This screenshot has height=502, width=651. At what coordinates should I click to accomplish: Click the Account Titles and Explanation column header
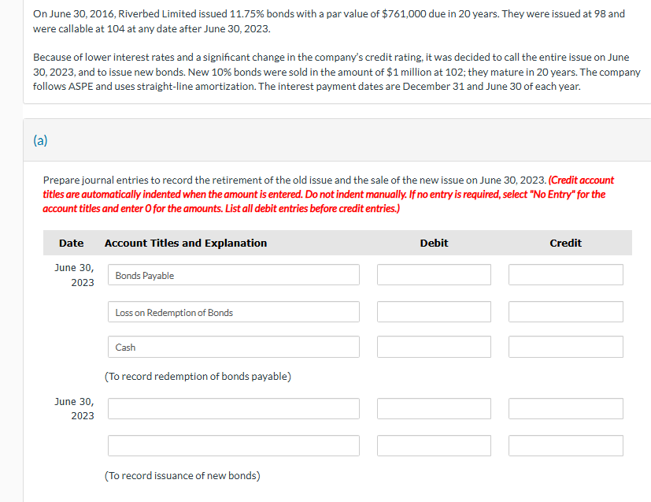tap(185, 243)
